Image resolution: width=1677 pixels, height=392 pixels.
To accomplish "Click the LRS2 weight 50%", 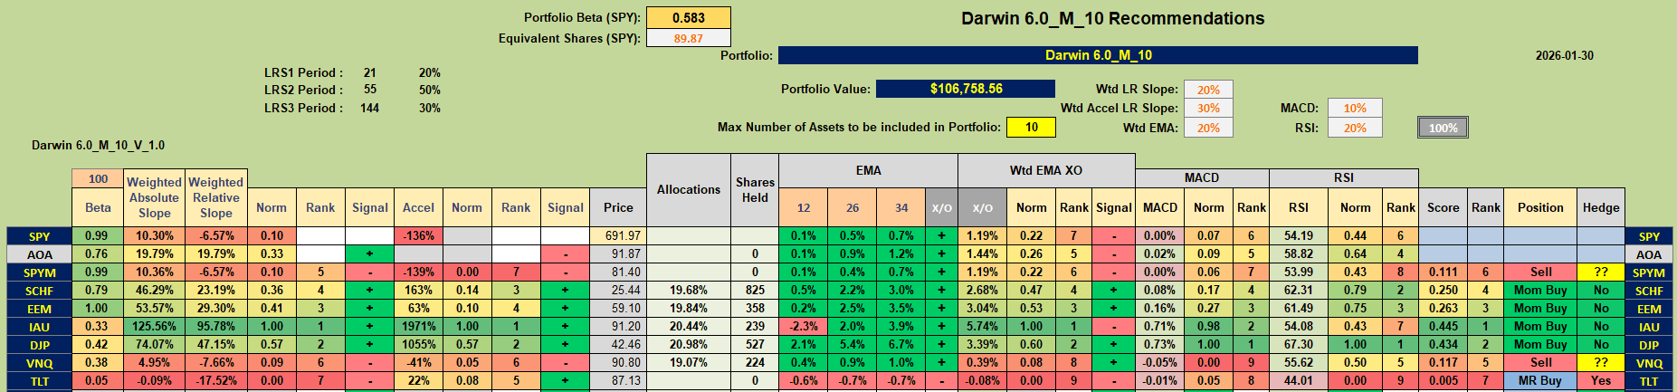I will [x=430, y=90].
